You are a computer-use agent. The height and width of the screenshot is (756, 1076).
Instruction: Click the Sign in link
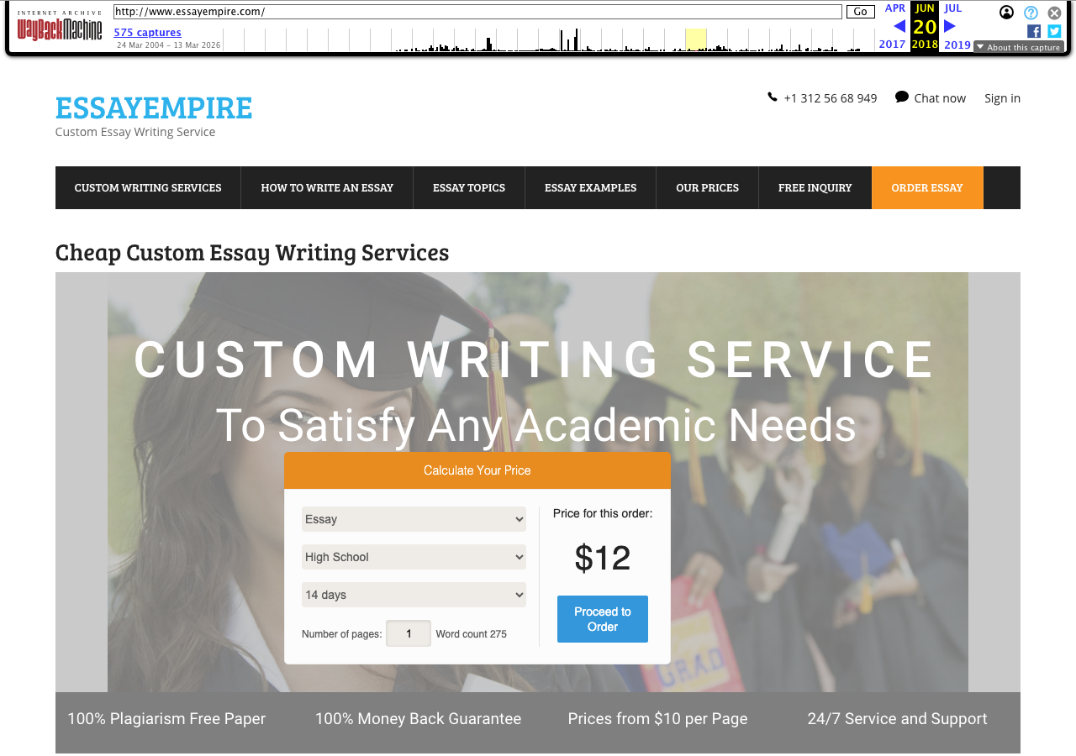click(x=1002, y=98)
